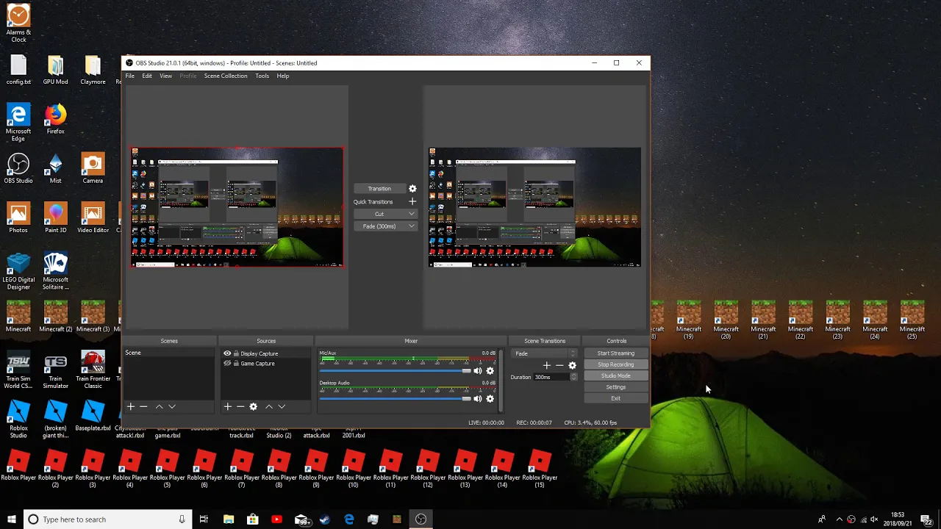The width and height of the screenshot is (941, 529).
Task: Open Photos desktop icon
Action: 18,217
